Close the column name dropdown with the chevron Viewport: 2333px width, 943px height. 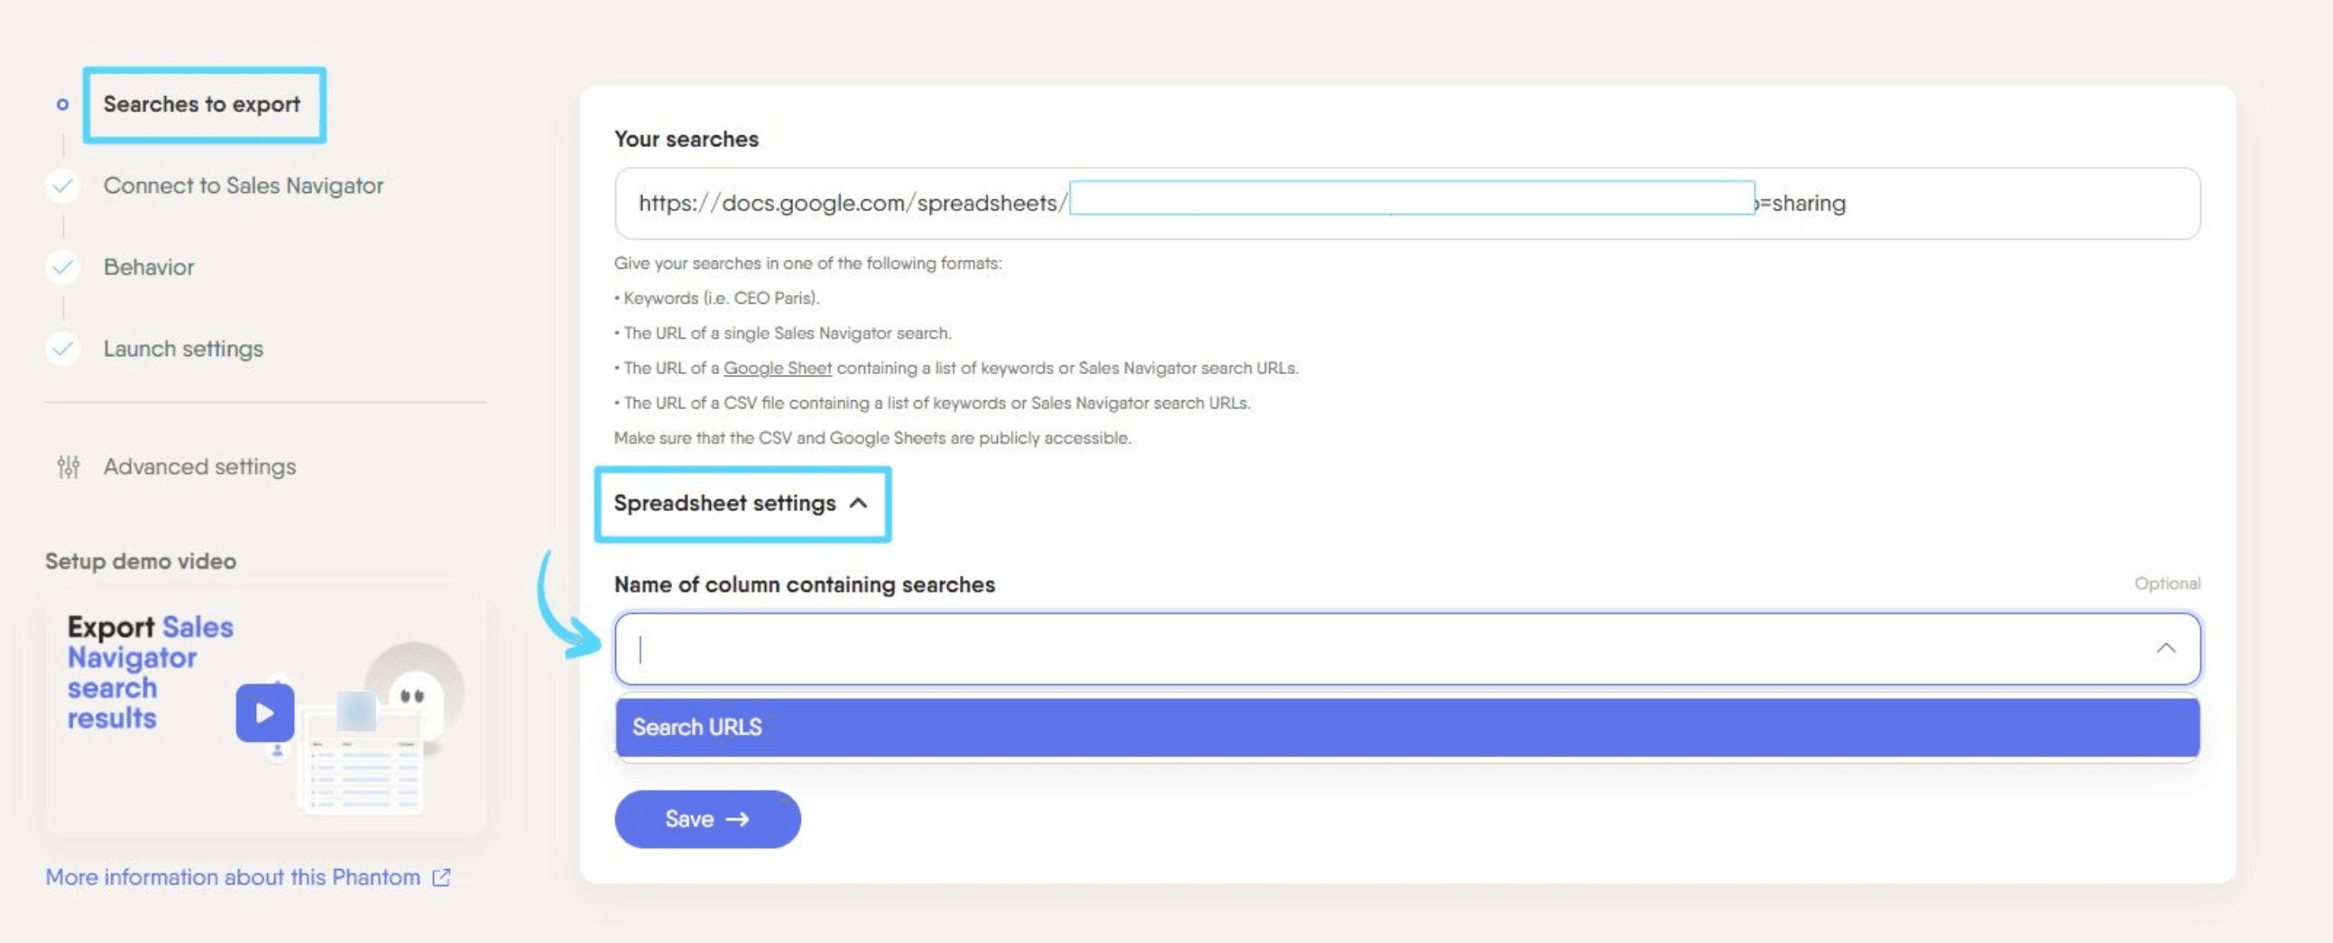click(2165, 648)
